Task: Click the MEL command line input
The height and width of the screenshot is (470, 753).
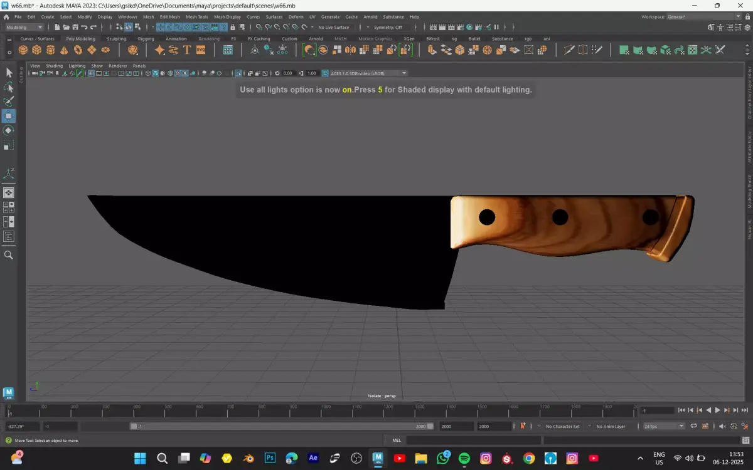Action: pyautogui.click(x=474, y=441)
